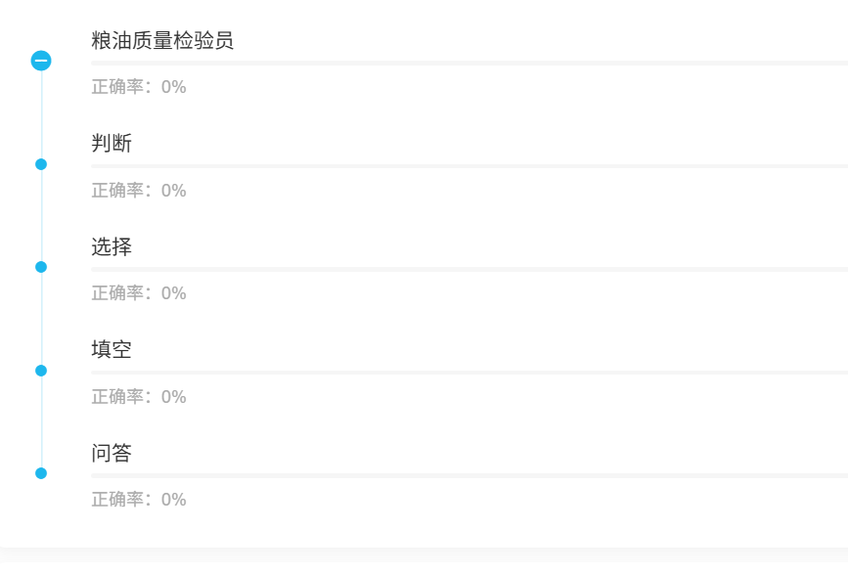848x574 pixels.
Task: Click the 正确率 0% text below 填空
Action: click(139, 397)
